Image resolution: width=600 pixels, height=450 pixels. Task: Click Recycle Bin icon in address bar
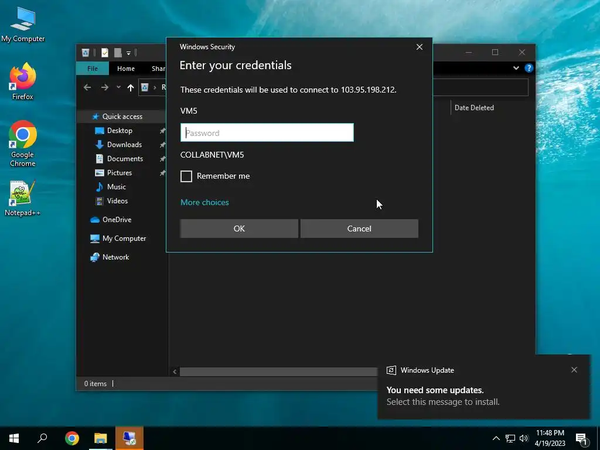click(145, 88)
